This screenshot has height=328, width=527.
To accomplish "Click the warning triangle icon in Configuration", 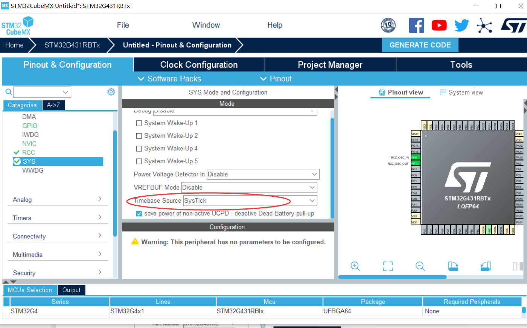I will coord(135,241).
